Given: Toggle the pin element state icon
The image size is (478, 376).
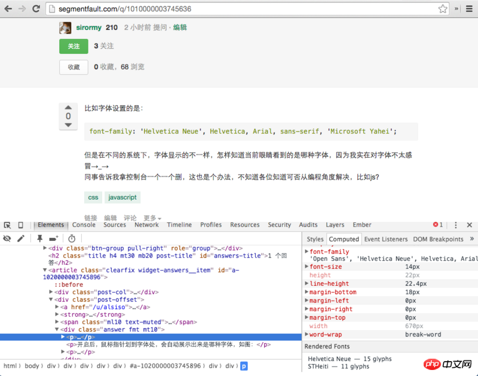Looking at the screenshot, I should 40,239.
